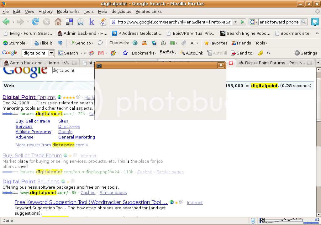Open del.icio.us bookmarks checkered icon

(69, 22)
